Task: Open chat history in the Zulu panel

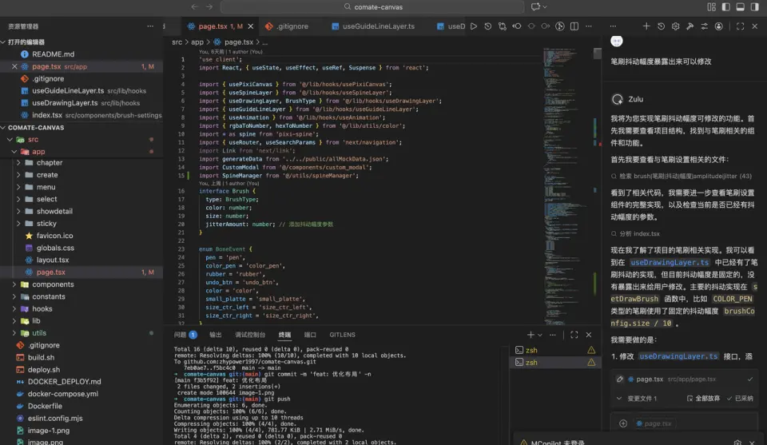Action: coord(661,26)
